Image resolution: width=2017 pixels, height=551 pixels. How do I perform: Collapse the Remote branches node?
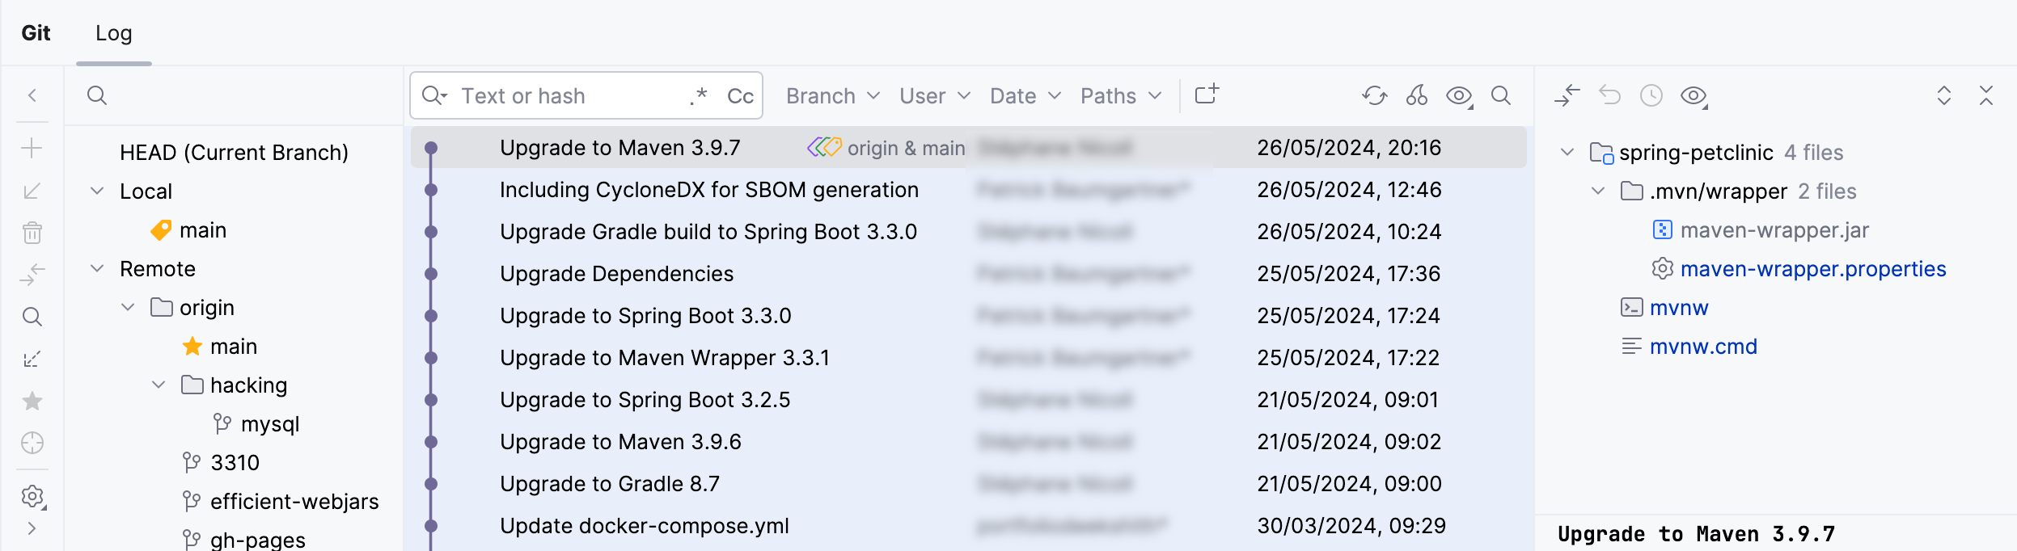[97, 269]
